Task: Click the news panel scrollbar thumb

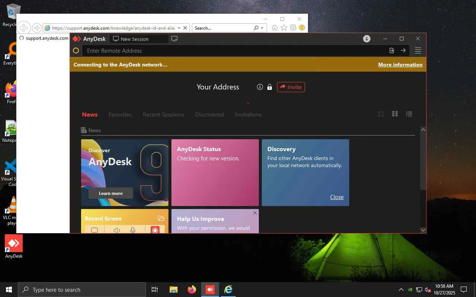Action: (423, 161)
